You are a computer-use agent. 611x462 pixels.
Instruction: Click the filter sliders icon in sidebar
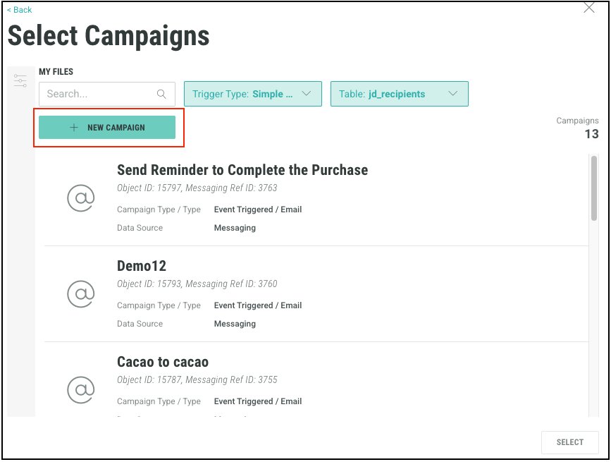point(20,81)
